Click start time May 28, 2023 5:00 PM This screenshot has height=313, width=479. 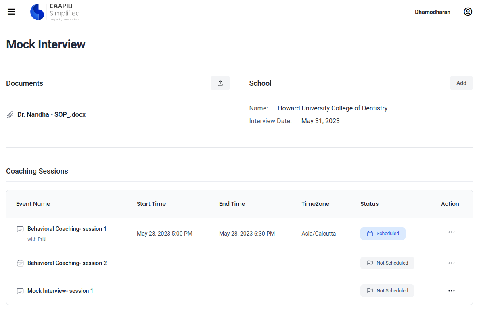coord(165,234)
